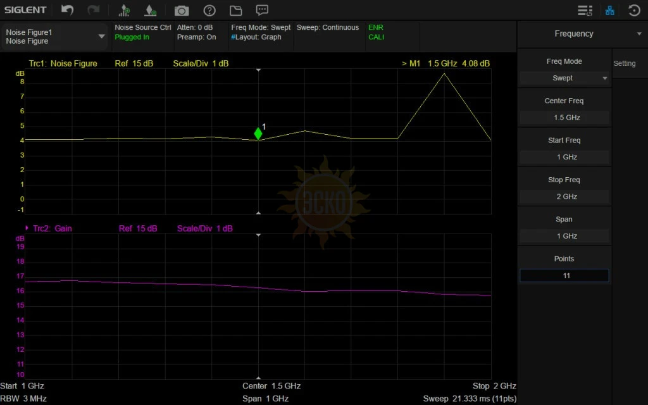
Task: Click the speech bubble message icon
Action: [x=262, y=11]
